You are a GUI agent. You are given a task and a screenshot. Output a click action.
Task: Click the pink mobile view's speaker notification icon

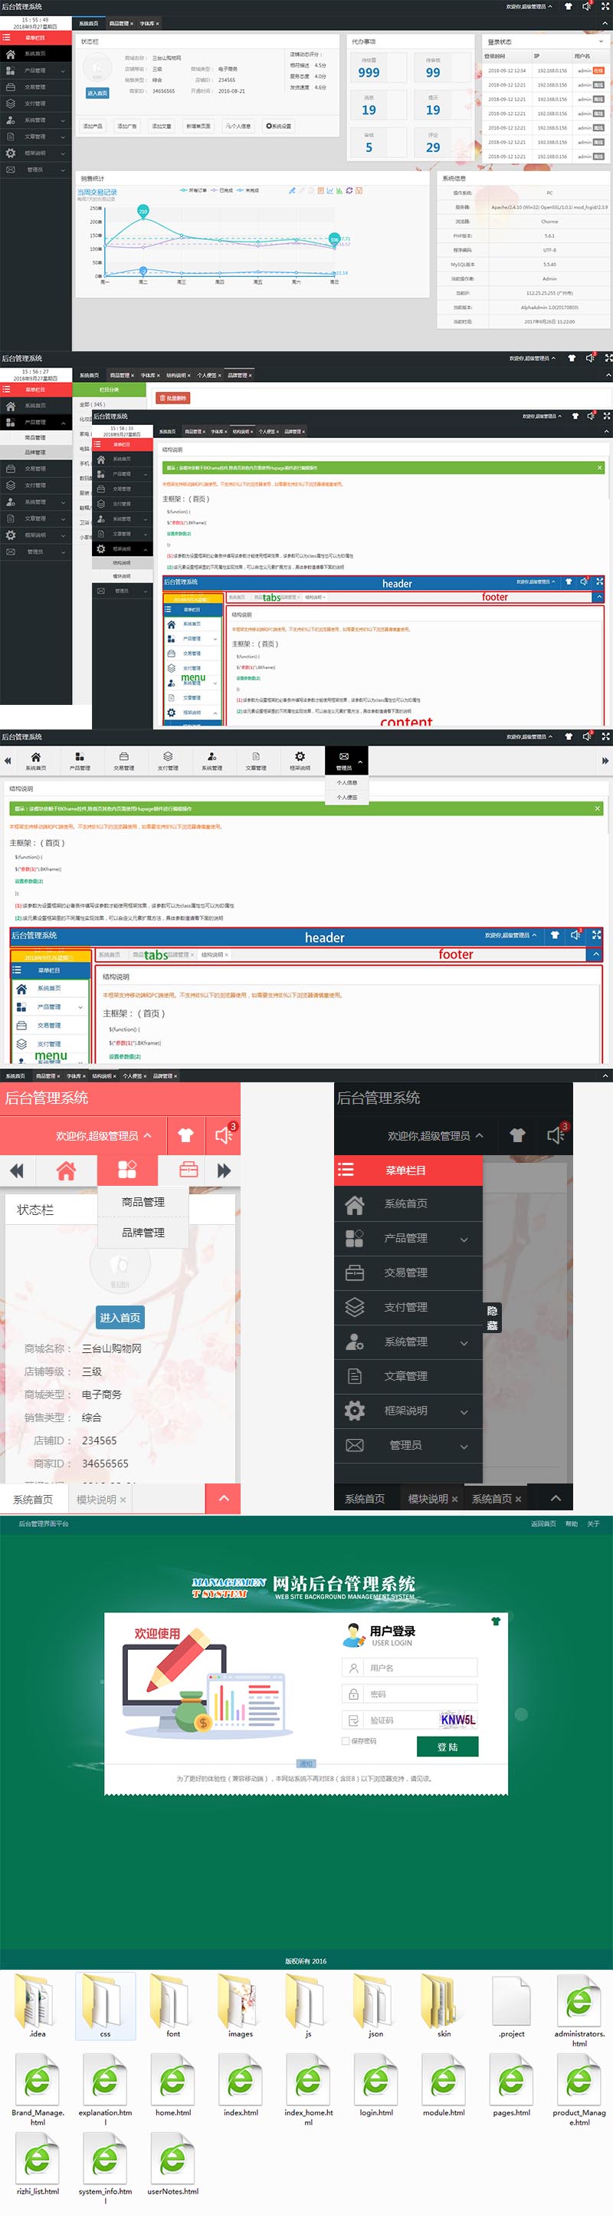point(225,1134)
